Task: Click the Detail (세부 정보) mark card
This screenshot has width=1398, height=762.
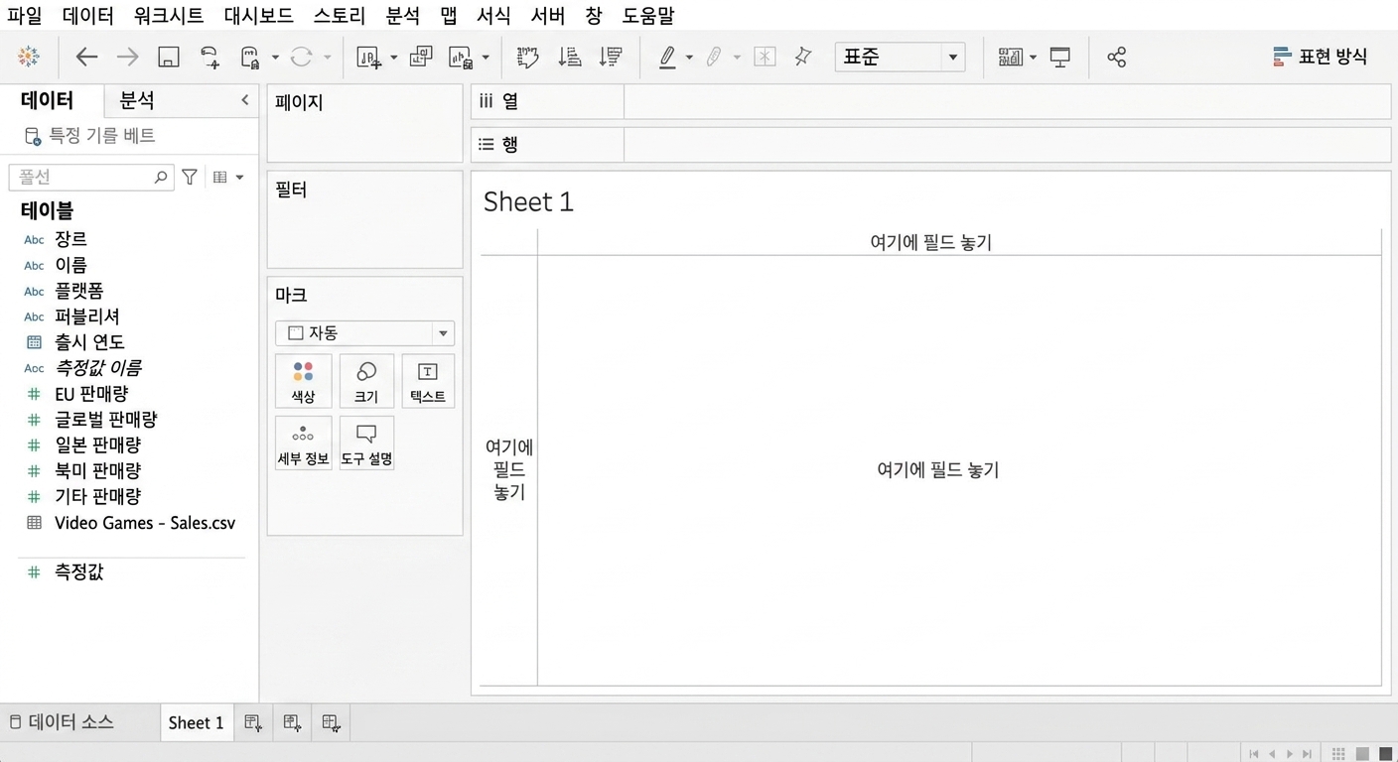Action: pos(303,443)
